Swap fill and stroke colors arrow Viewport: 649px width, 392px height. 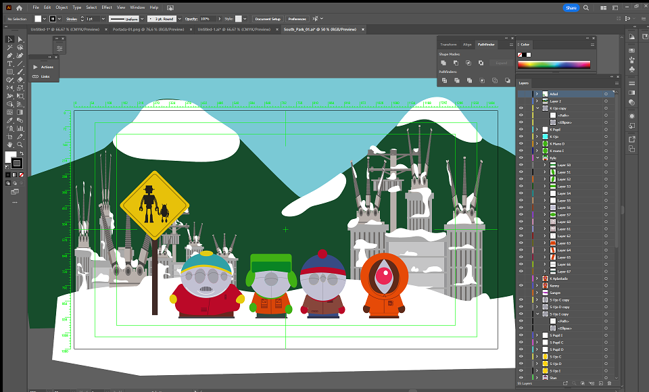coord(22,153)
